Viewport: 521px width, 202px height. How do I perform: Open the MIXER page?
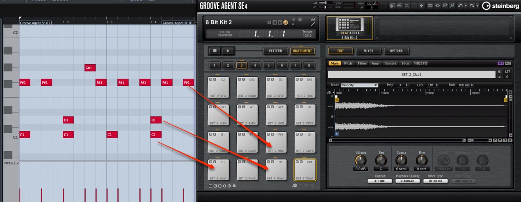coord(368,51)
